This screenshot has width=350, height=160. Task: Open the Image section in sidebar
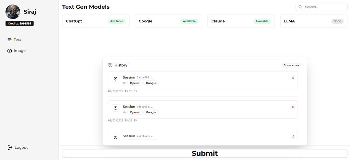(x=17, y=51)
